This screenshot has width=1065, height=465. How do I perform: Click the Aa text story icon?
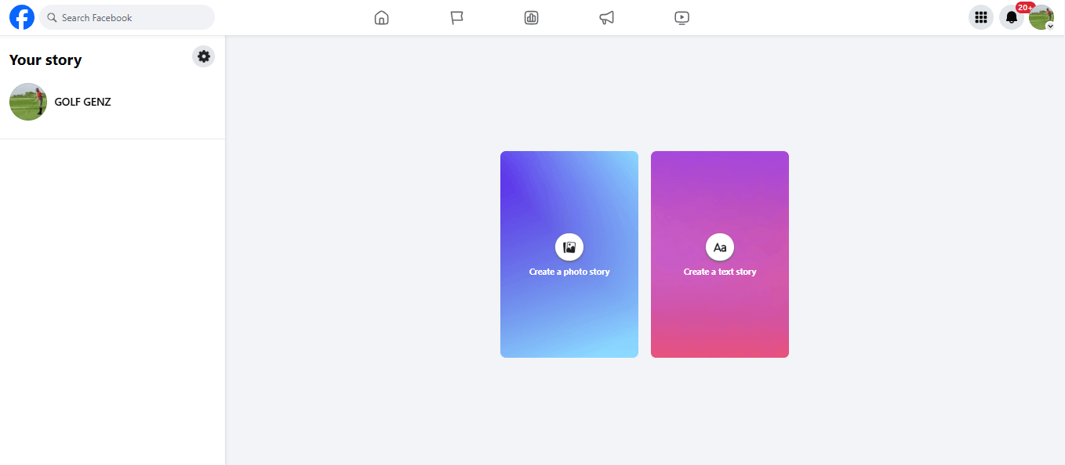[719, 247]
